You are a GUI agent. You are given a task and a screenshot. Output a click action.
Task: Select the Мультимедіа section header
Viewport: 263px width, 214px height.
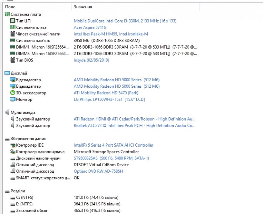coord(23,112)
